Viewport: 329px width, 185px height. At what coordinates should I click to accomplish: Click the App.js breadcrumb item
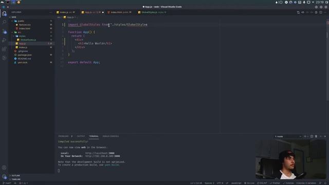coord(68,17)
